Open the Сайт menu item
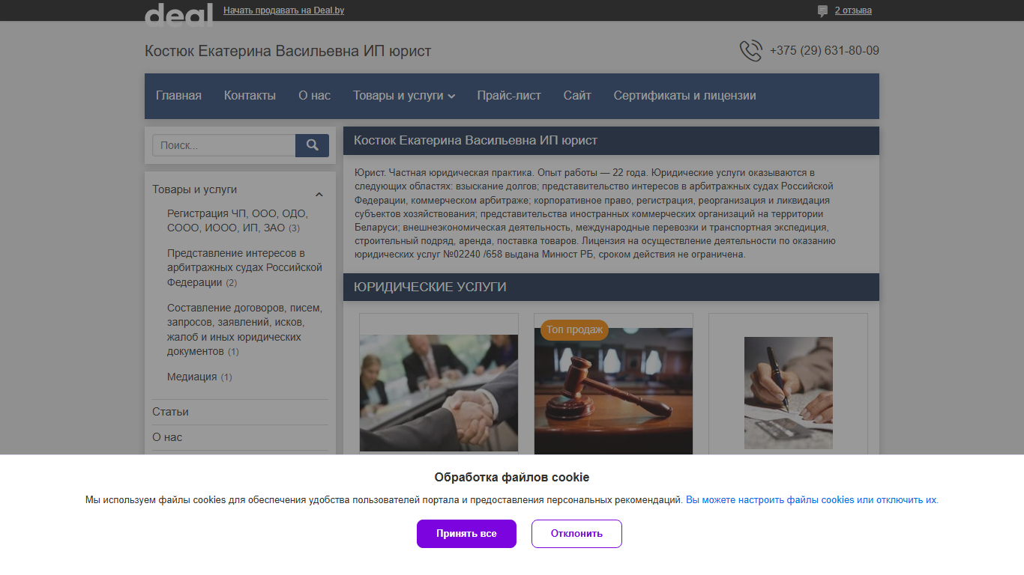Screen dimensions: 1024x575 click(577, 96)
